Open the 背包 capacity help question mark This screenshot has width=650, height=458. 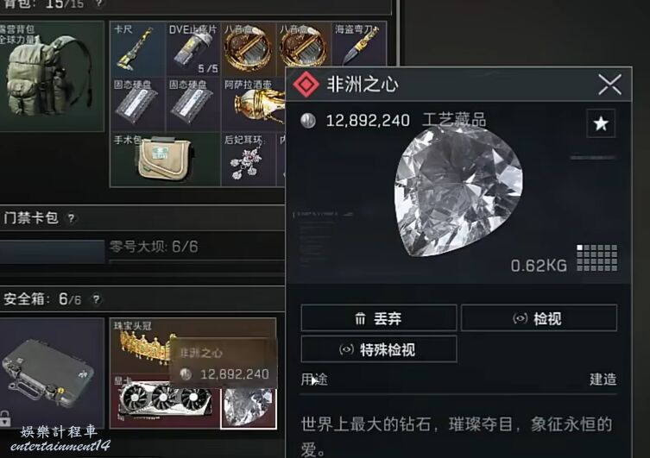coord(98,3)
